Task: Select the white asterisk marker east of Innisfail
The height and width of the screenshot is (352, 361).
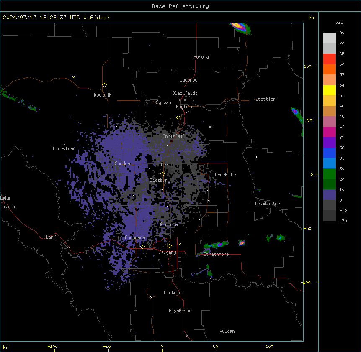Action: [210, 127]
